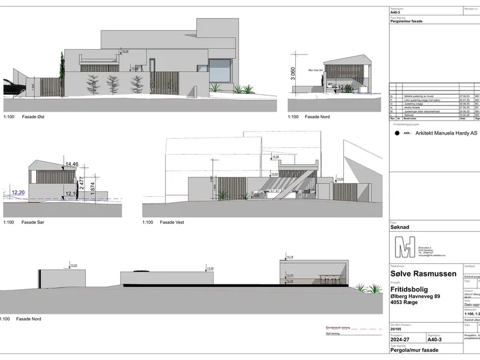Click the MH architect logo
Screen dimensions: 480x360
click(x=405, y=247)
